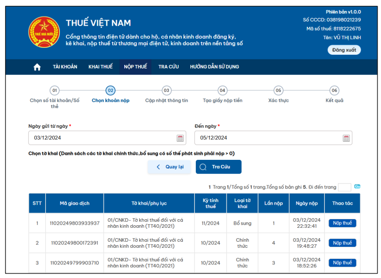The width and height of the screenshot is (381, 278).
Task: Open calendar picker for start date
Action: 180,138
